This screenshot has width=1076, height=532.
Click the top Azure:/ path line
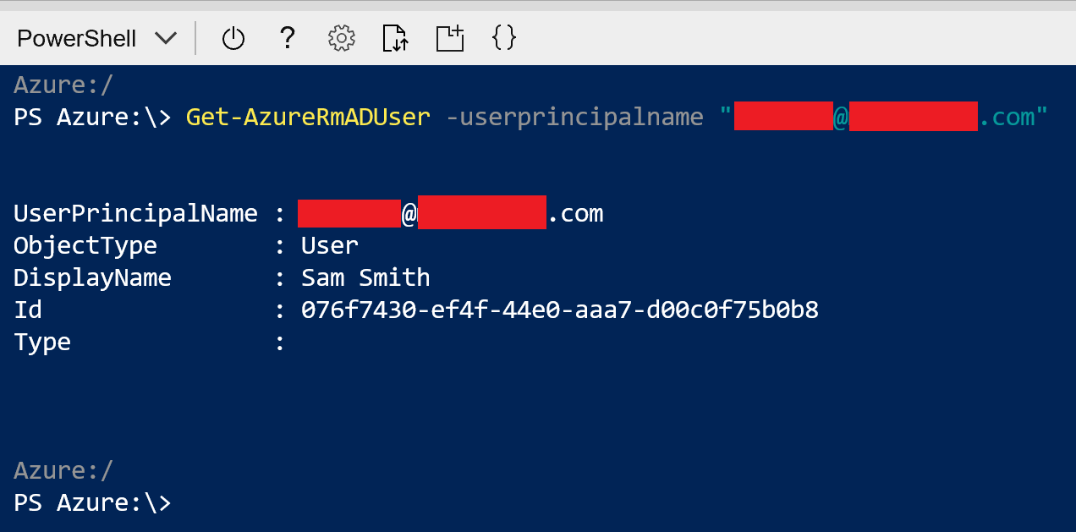63,85
